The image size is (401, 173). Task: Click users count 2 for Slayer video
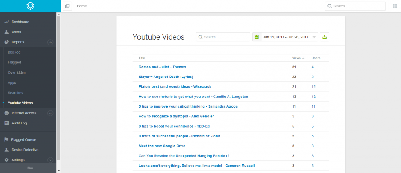click(x=312, y=77)
